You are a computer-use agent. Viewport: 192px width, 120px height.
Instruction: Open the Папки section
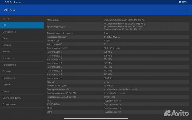[x=22, y=91]
